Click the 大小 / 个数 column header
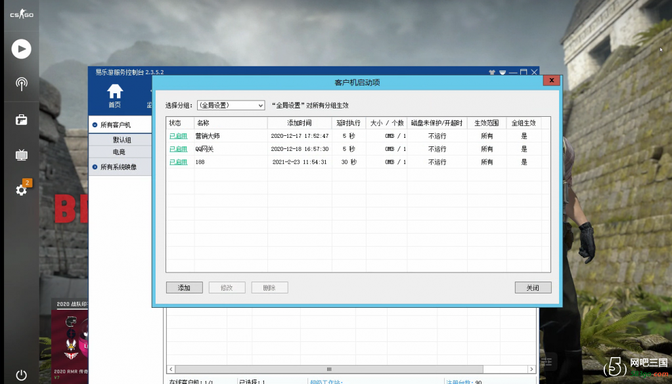This screenshot has width=672, height=384. pos(386,123)
